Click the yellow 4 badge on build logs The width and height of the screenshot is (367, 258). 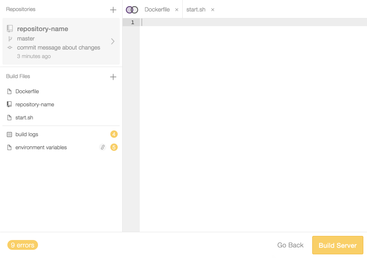(114, 134)
